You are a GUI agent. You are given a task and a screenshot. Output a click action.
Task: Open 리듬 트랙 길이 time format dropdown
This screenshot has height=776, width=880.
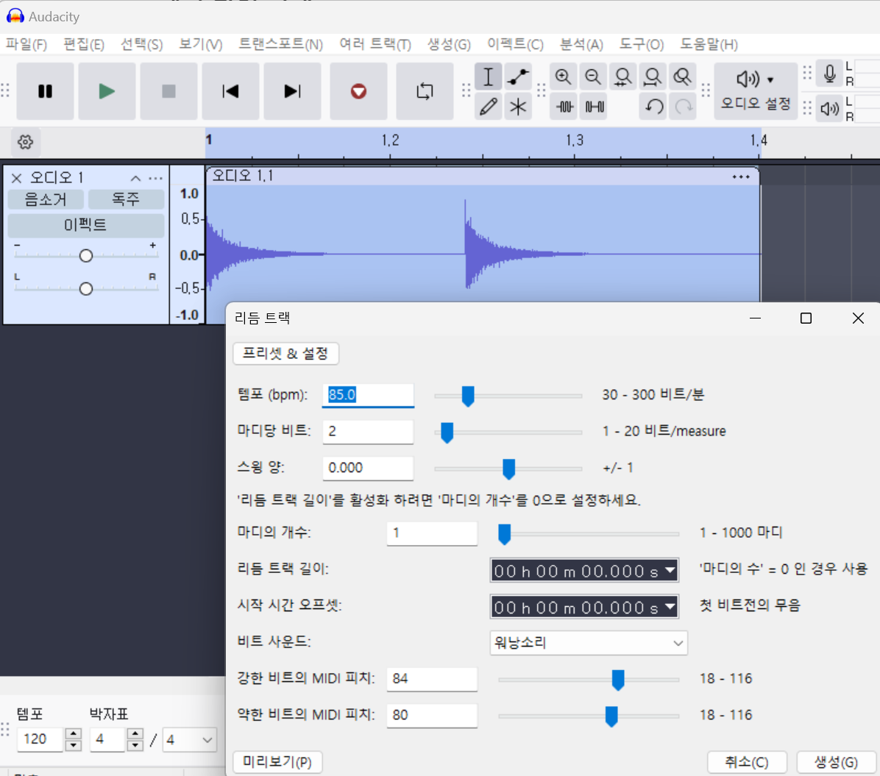(670, 571)
